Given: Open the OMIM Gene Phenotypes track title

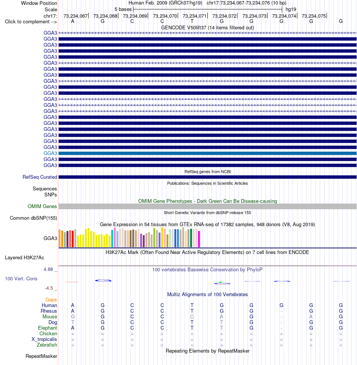Looking at the screenshot, I should pyautogui.click(x=207, y=201).
